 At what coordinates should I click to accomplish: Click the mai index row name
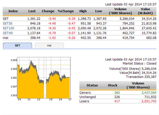coord(5,38)
